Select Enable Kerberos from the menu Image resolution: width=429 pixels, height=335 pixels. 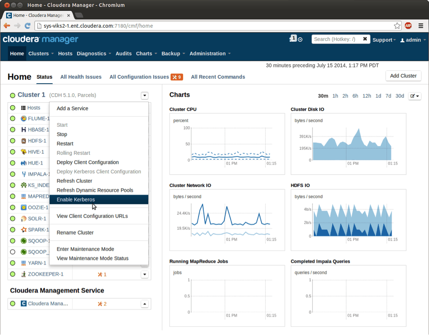pyautogui.click(x=76, y=199)
